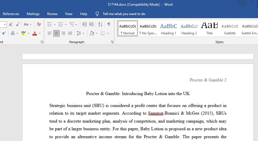Apply the Heading 2 style
Image resolution: width=258 pixels, height=141 pixels.
pos(189,28)
